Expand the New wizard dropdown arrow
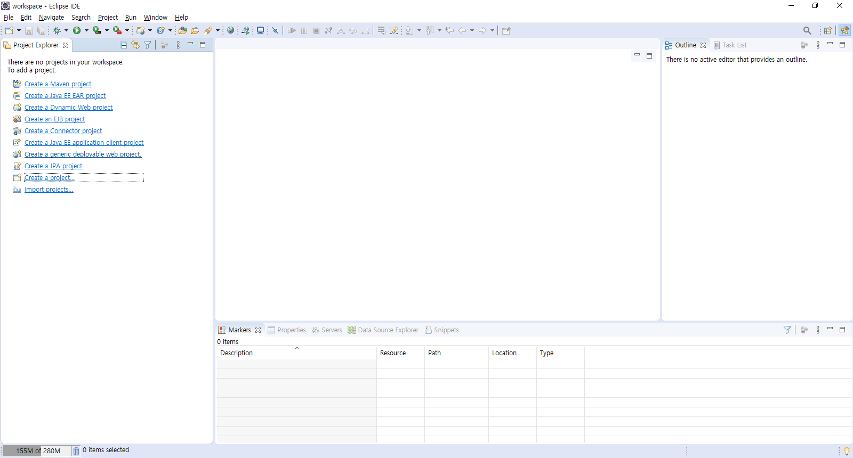 point(19,30)
